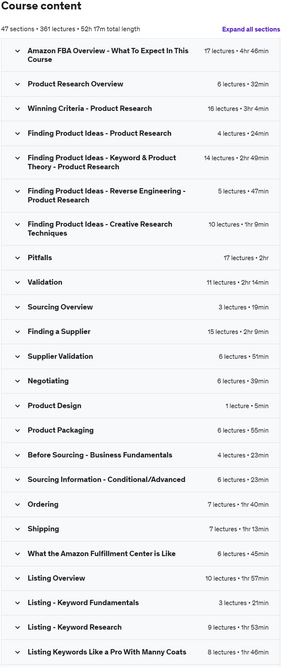Viewport: 281px width, 667px height.
Task: Click chevron icon beside Sourcing Overview
Action: 18,307
